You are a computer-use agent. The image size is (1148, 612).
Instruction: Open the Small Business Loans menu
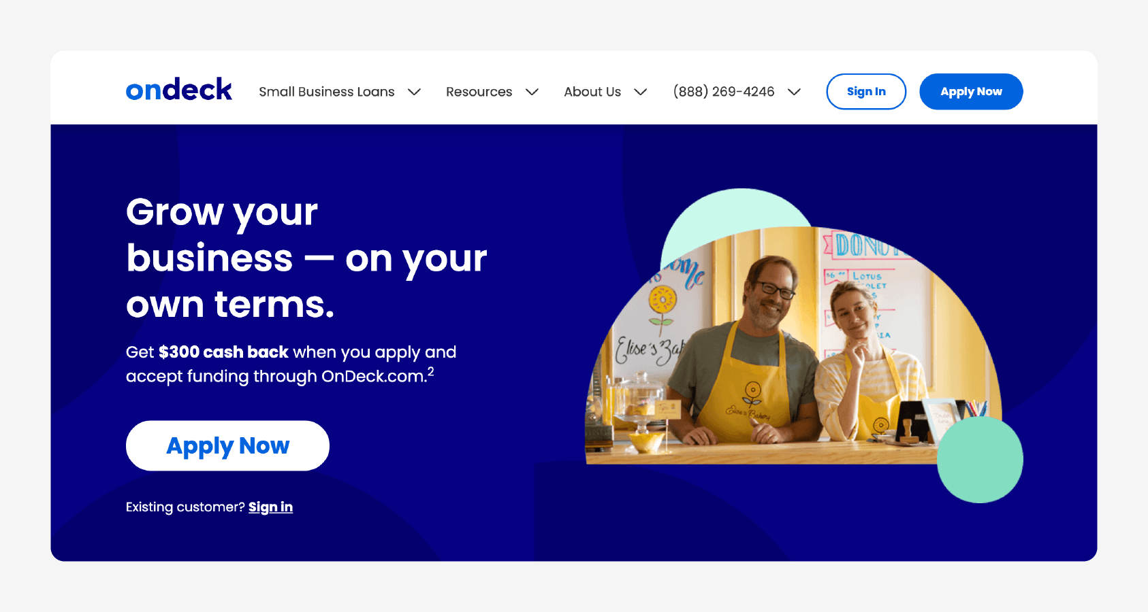(327, 92)
